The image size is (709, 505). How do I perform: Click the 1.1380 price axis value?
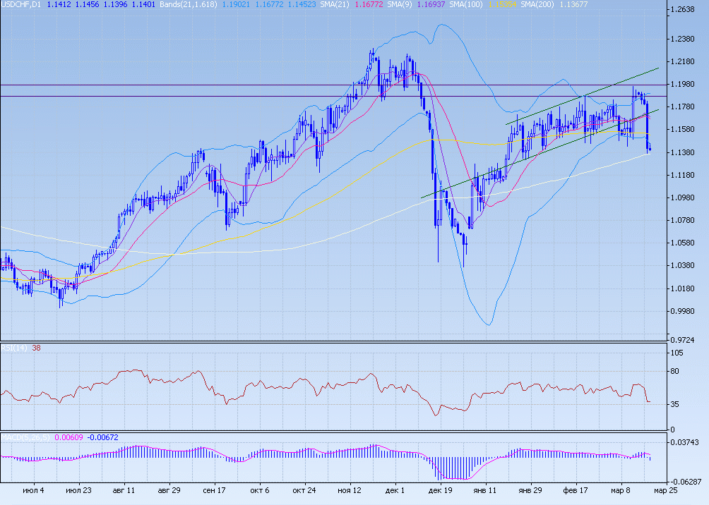[686, 152]
